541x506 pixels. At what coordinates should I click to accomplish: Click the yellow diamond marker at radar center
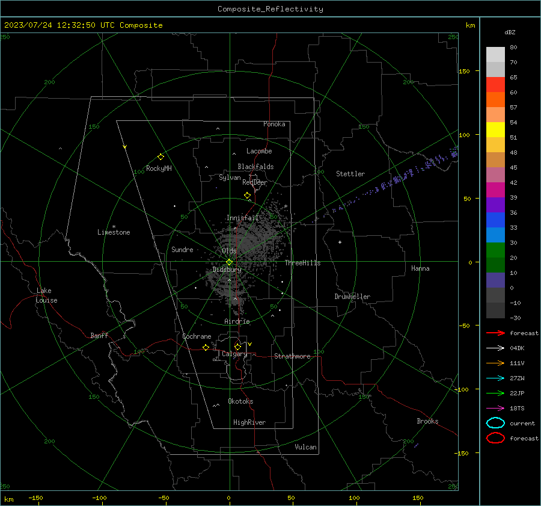[230, 262]
